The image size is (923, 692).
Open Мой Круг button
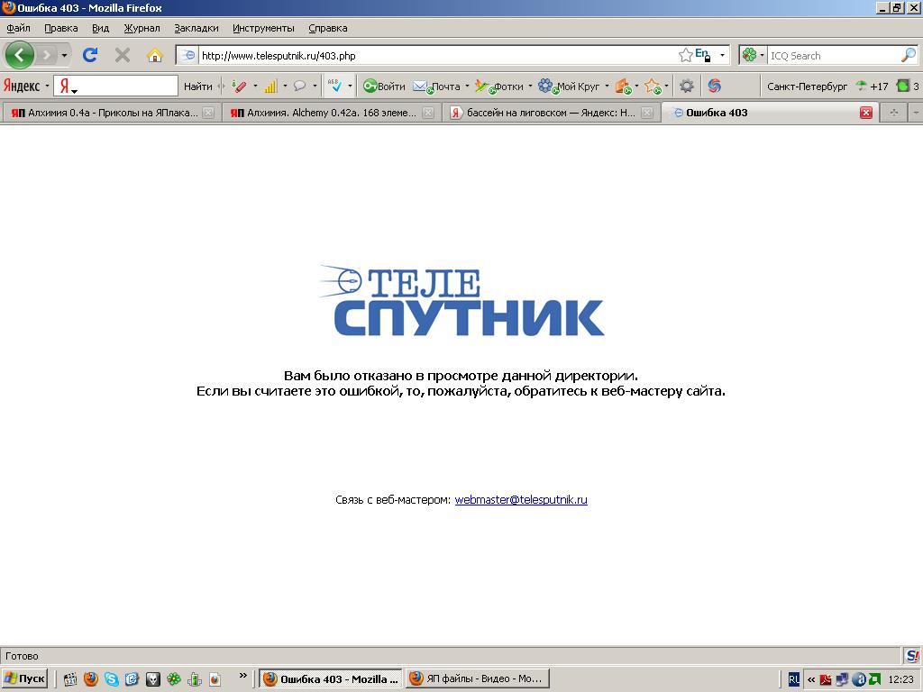(569, 86)
